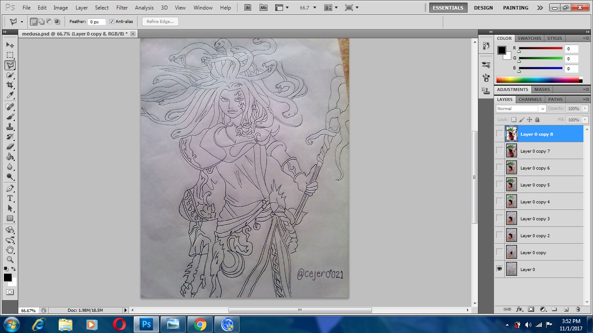The width and height of the screenshot is (593, 333).
Task: Click the Refine Edge button
Action: tap(160, 22)
